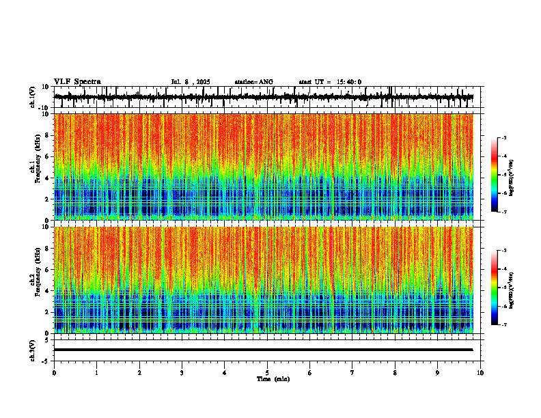Click the 'VLF Spectra' title text
The image size is (541, 418).
[x=77, y=82]
